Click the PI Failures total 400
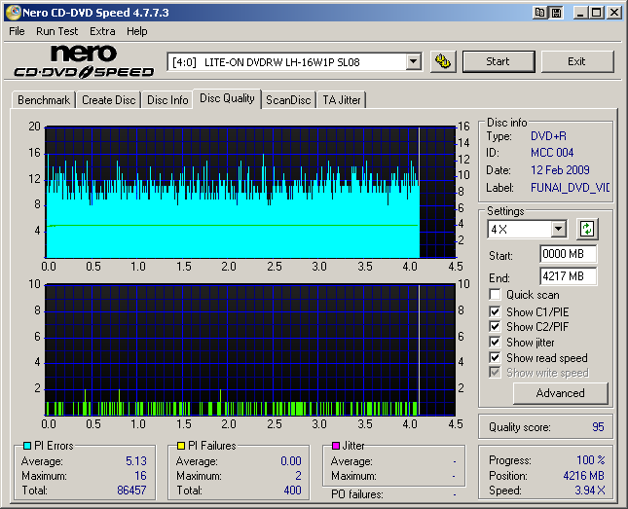Viewport: 628px width, 509px height. [x=292, y=491]
